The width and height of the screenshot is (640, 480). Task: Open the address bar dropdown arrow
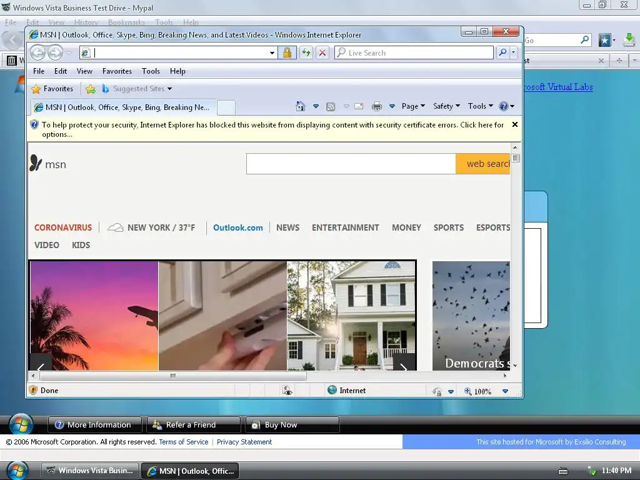(x=272, y=53)
